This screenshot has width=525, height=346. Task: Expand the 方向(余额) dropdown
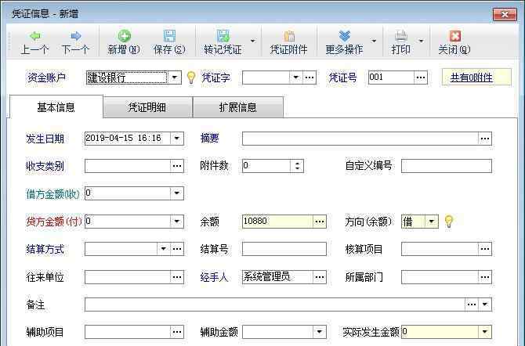tap(432, 222)
